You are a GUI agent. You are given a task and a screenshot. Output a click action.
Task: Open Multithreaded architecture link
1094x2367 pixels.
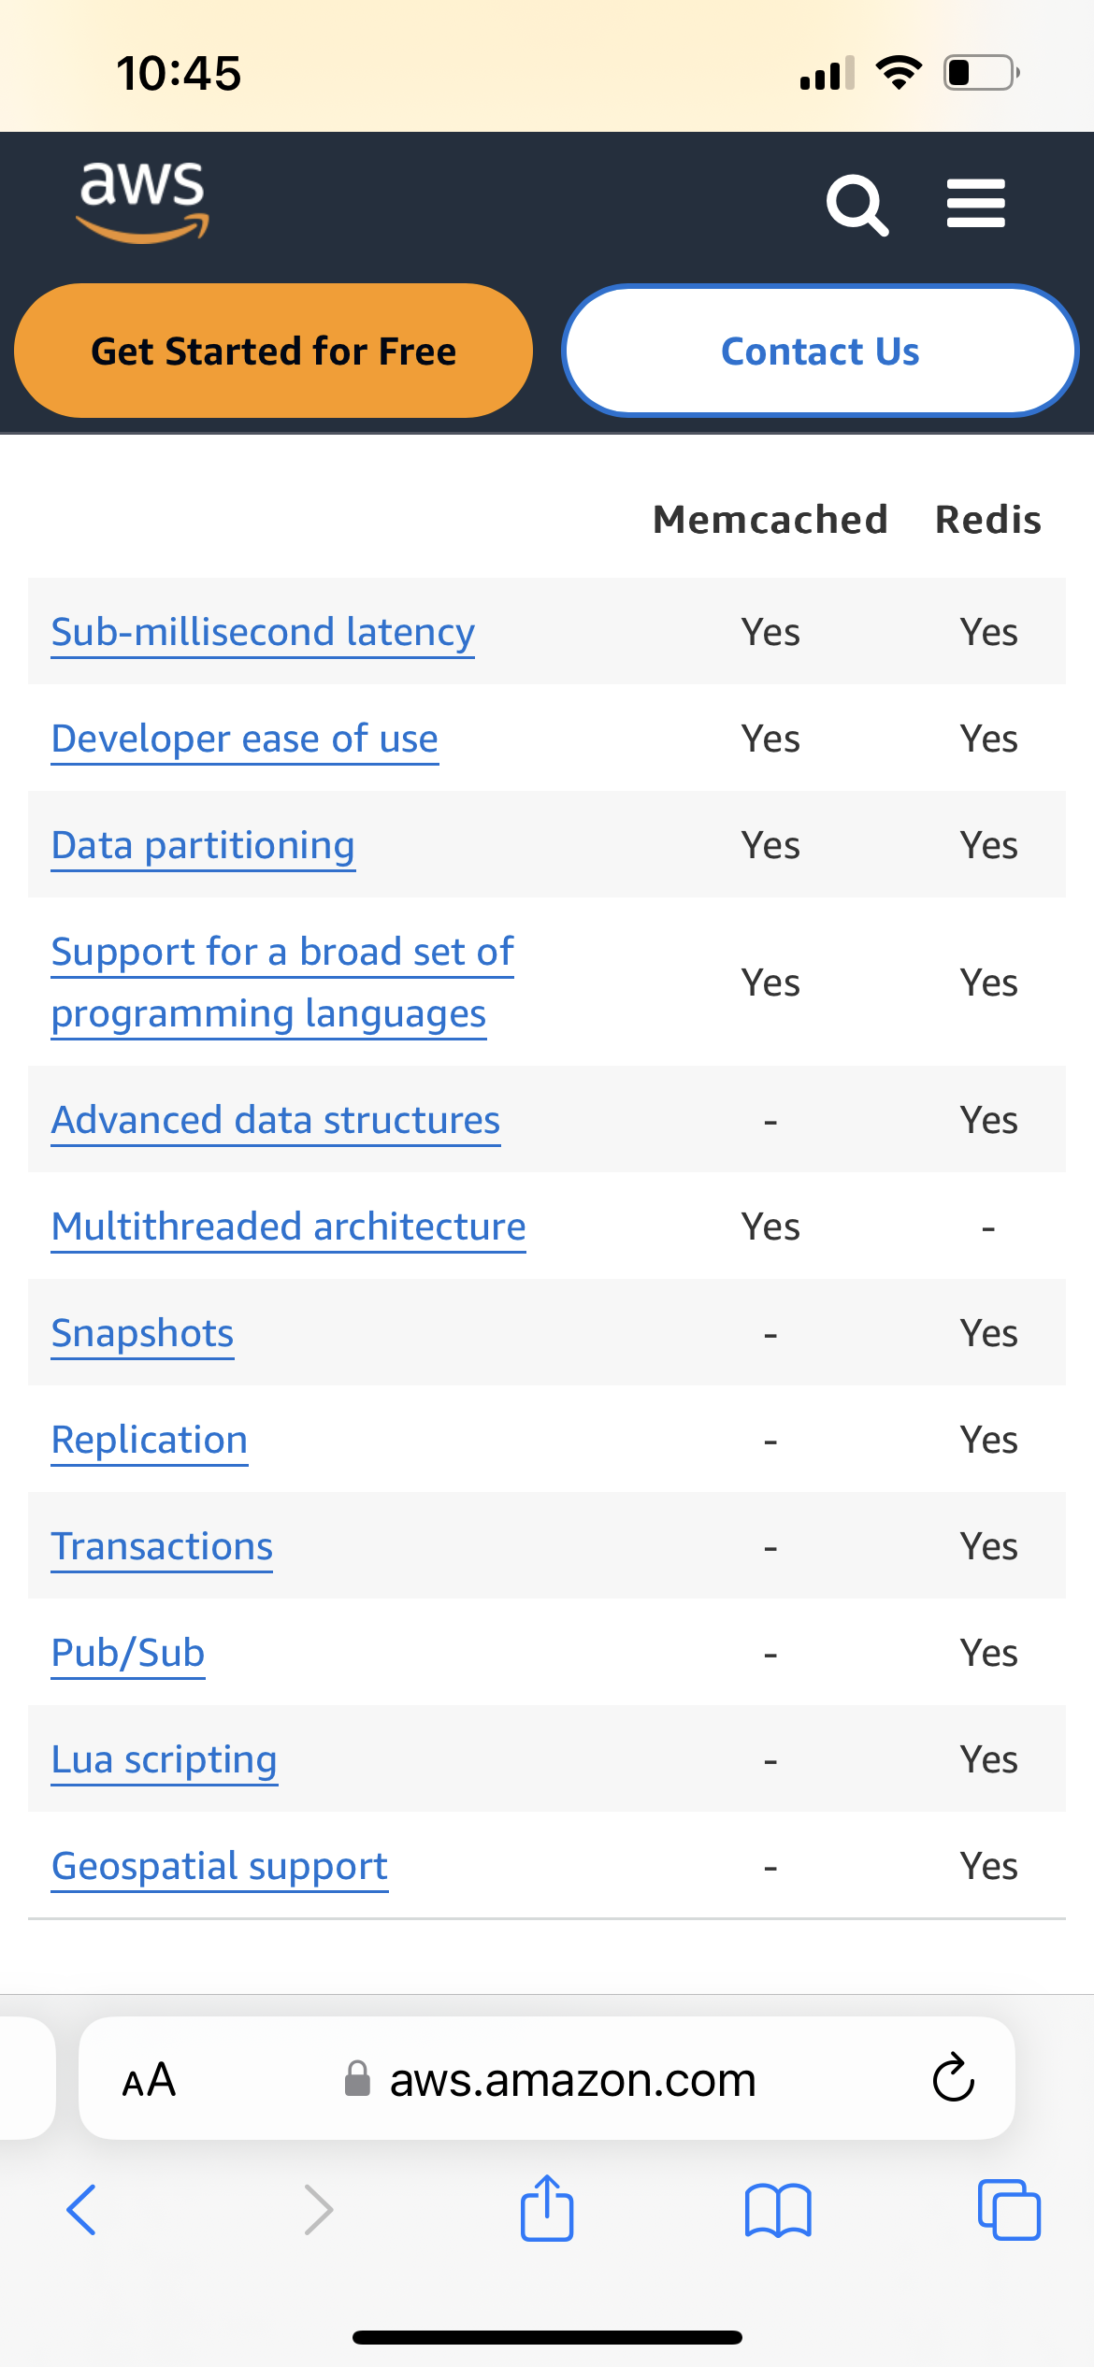pyautogui.click(x=288, y=1227)
